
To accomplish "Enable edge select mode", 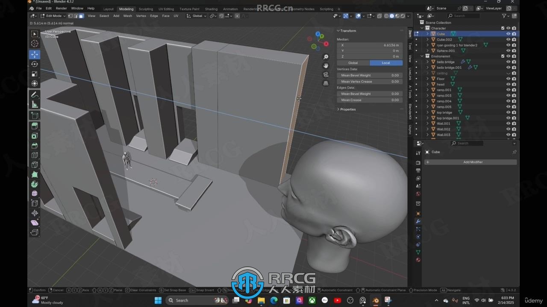I will pos(76,16).
